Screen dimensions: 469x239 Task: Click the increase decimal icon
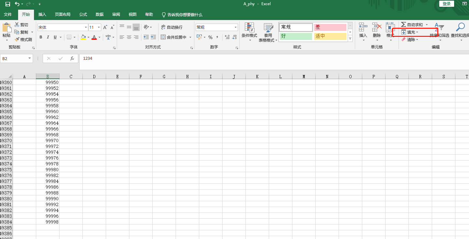point(227,37)
